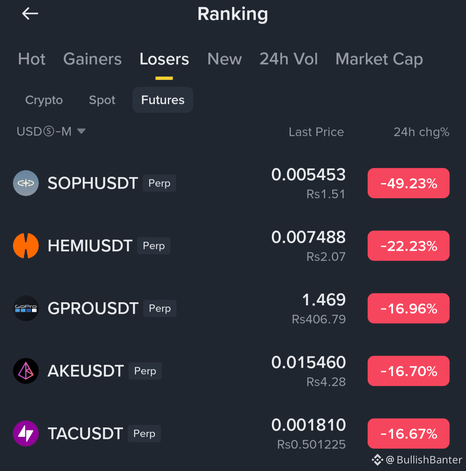Open the Market Cap tab
The height and width of the screenshot is (471, 466).
[x=379, y=59]
